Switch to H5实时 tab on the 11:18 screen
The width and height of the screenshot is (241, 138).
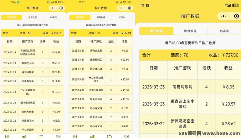224,31
